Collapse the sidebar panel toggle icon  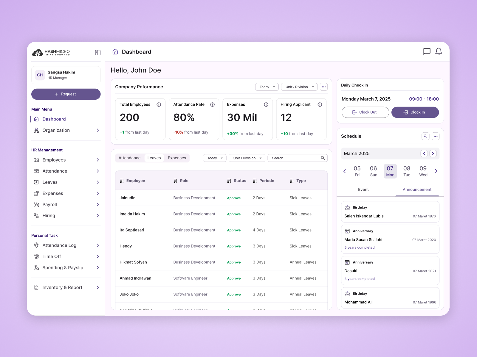coord(97,52)
